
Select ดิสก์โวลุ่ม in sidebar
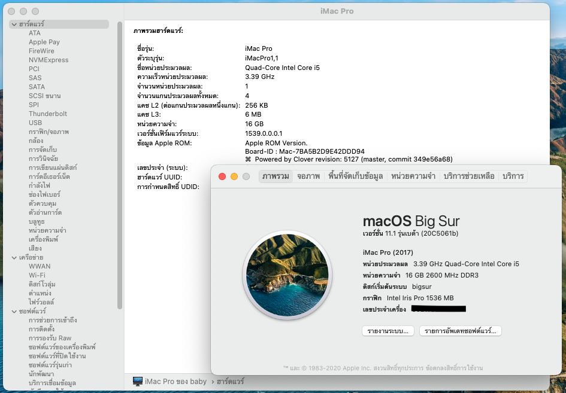pos(42,284)
